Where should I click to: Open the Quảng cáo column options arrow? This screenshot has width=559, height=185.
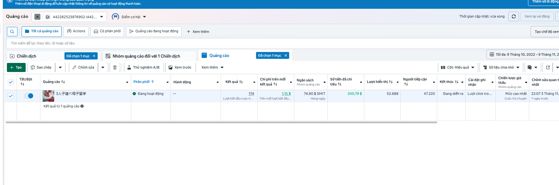[x=127, y=82]
